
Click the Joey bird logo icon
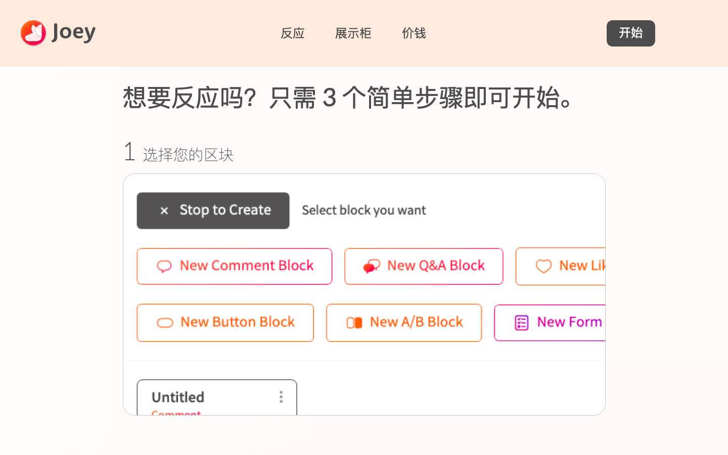(33, 33)
